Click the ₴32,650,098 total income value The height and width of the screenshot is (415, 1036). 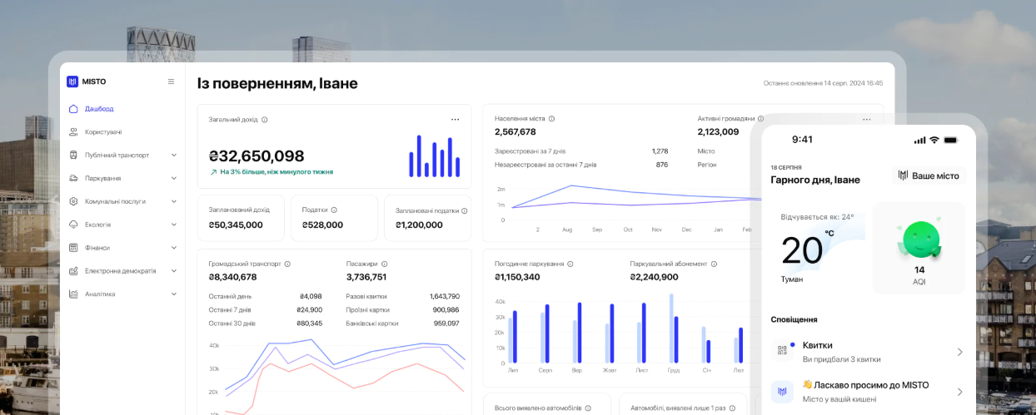click(257, 156)
